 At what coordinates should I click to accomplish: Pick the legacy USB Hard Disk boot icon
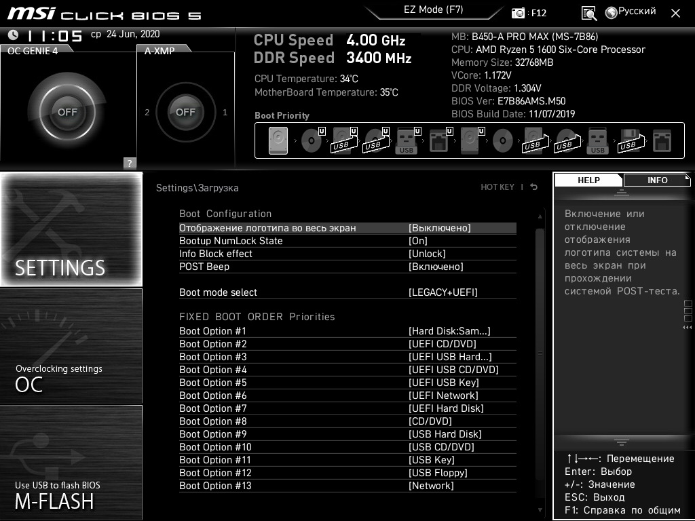click(x=536, y=140)
